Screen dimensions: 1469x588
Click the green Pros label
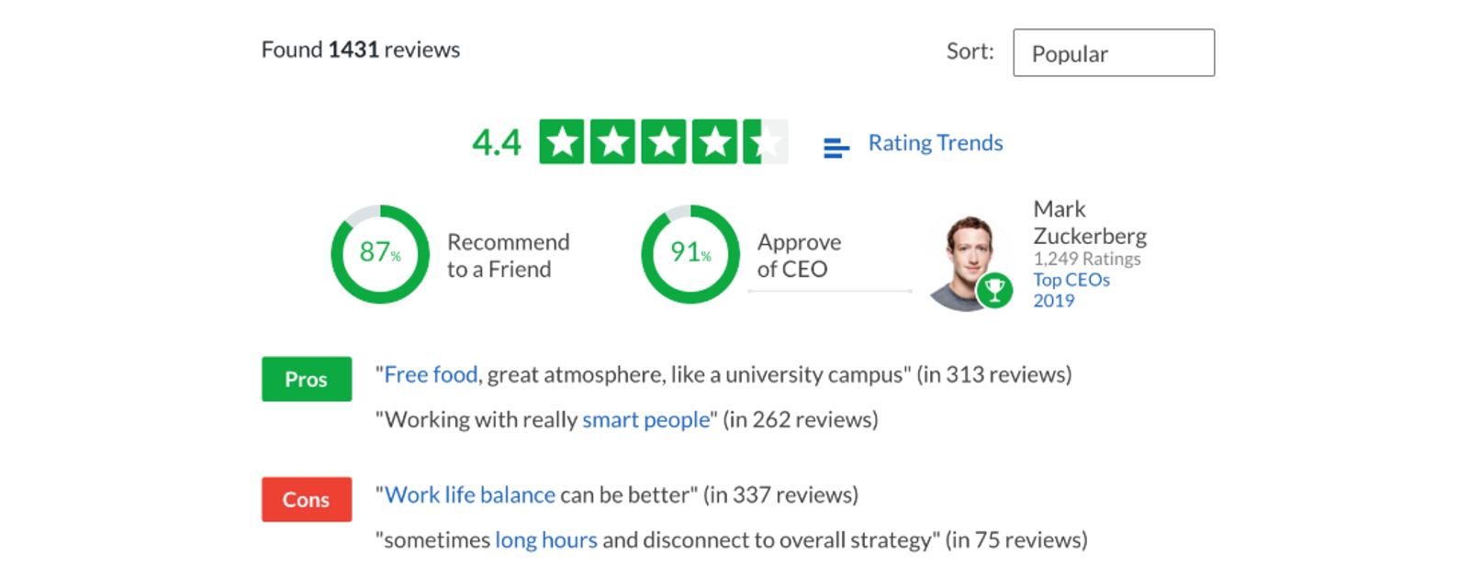point(307,379)
